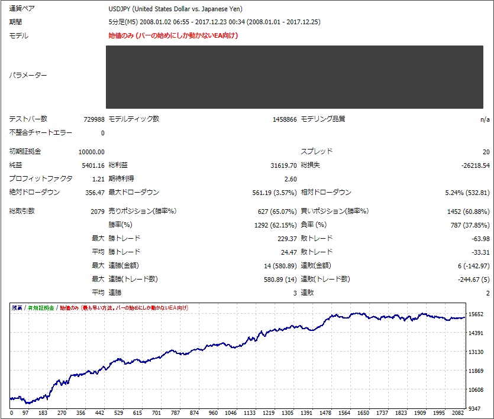Select max consecutive losses 6 (-142.97)
The width and height of the screenshot is (494, 419).
point(474,266)
